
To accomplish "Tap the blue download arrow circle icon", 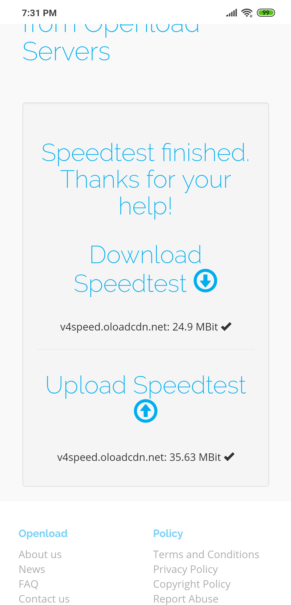I will click(205, 280).
